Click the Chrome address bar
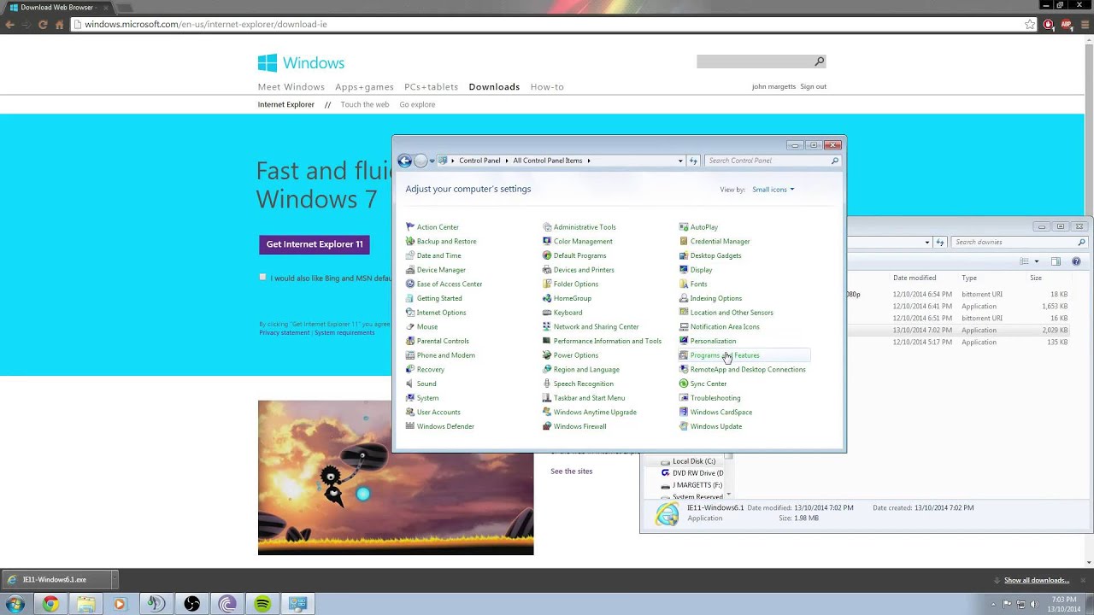This screenshot has height=615, width=1094. point(547,24)
